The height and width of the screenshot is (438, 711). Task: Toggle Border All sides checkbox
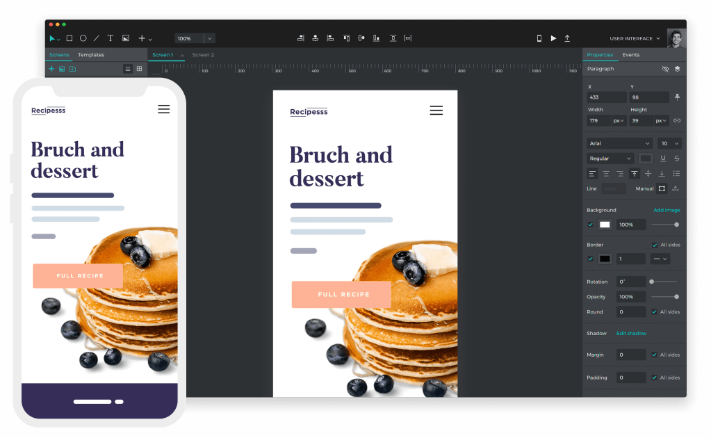655,245
